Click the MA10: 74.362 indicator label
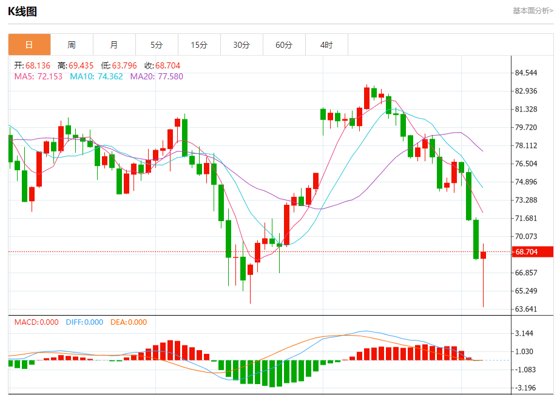This screenshot has height=395, width=557. pos(96,76)
